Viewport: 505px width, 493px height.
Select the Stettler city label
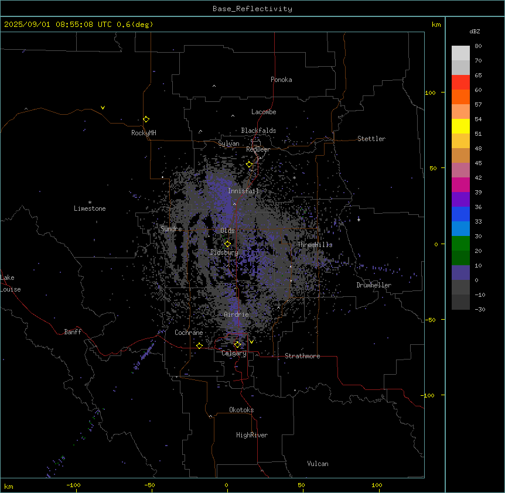371,139
